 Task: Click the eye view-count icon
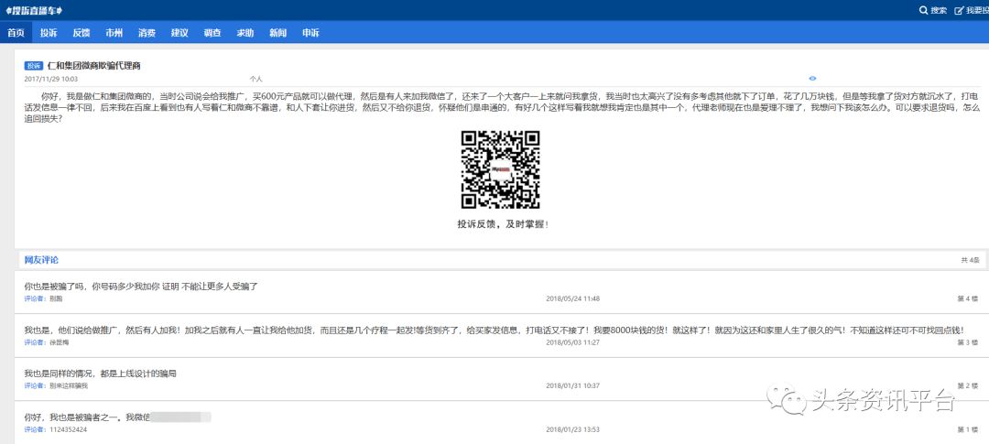pos(812,79)
